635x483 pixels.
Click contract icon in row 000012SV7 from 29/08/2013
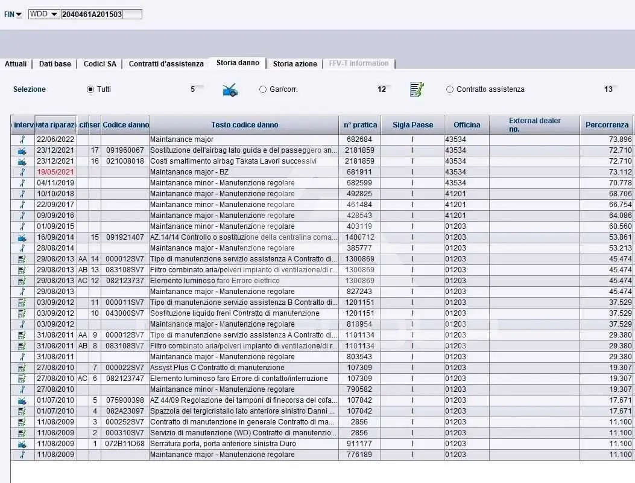(x=22, y=259)
